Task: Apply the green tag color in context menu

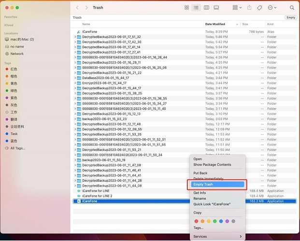Action: [214, 221]
